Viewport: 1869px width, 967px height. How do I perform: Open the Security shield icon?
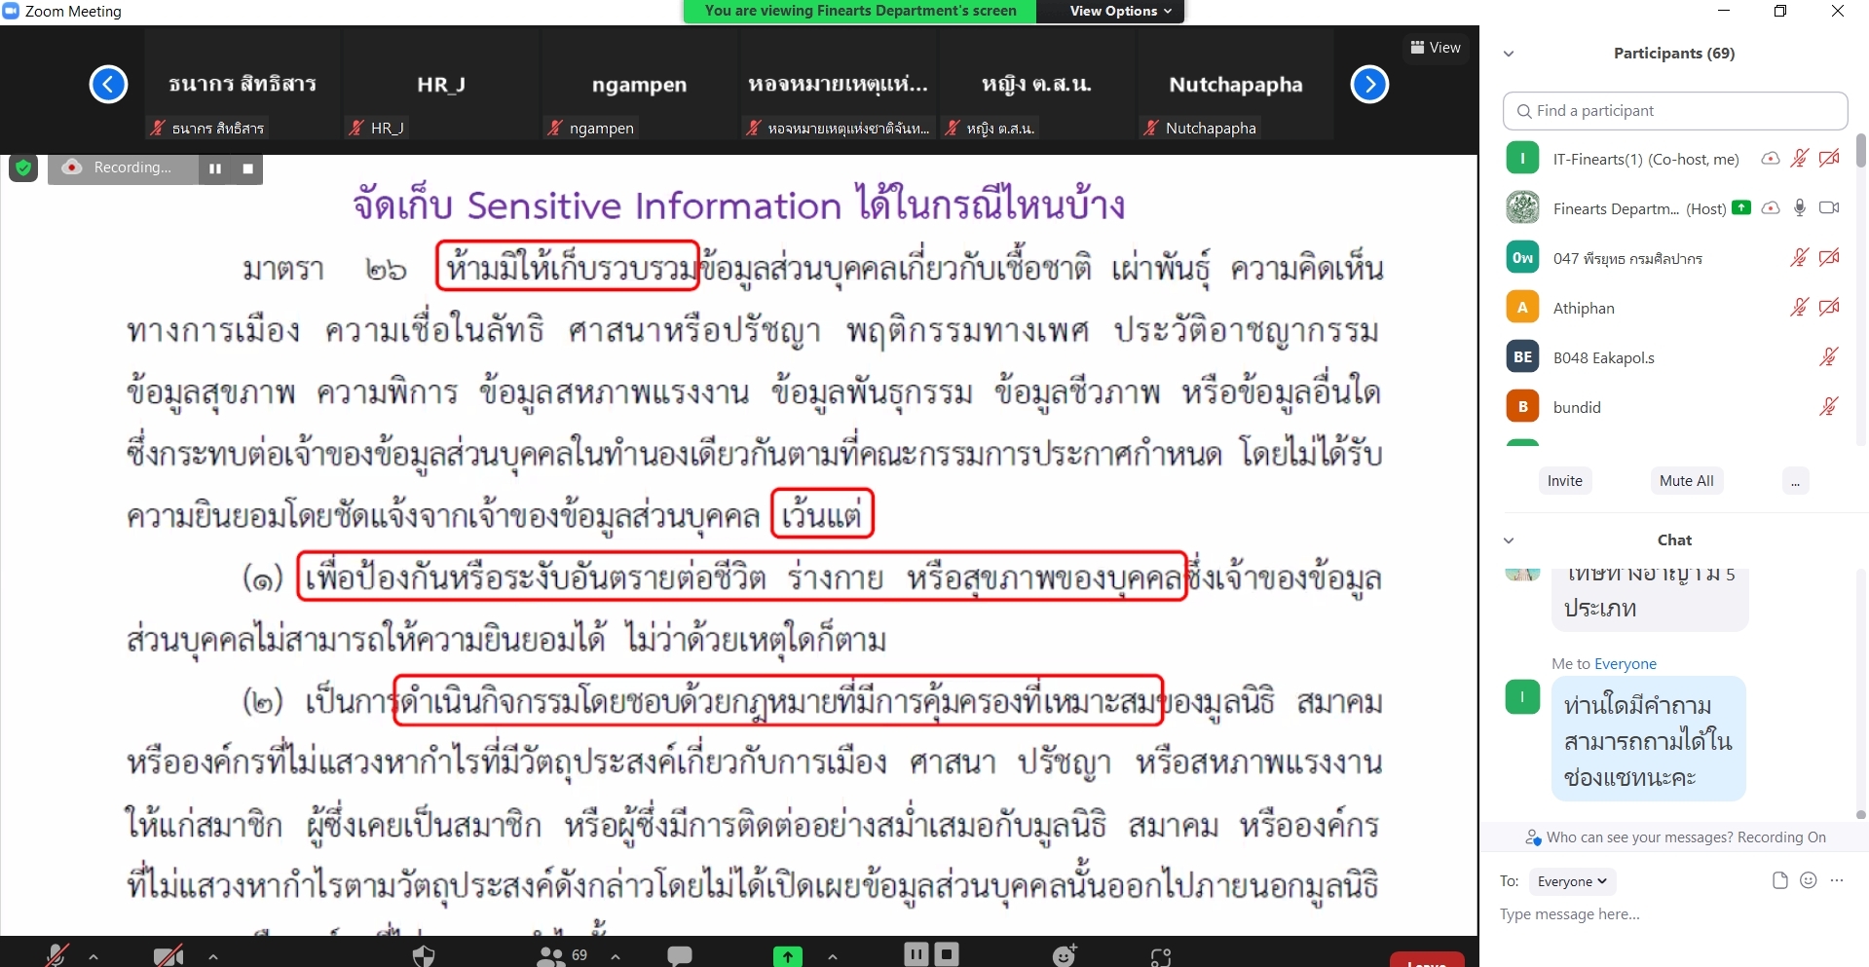[x=424, y=955]
